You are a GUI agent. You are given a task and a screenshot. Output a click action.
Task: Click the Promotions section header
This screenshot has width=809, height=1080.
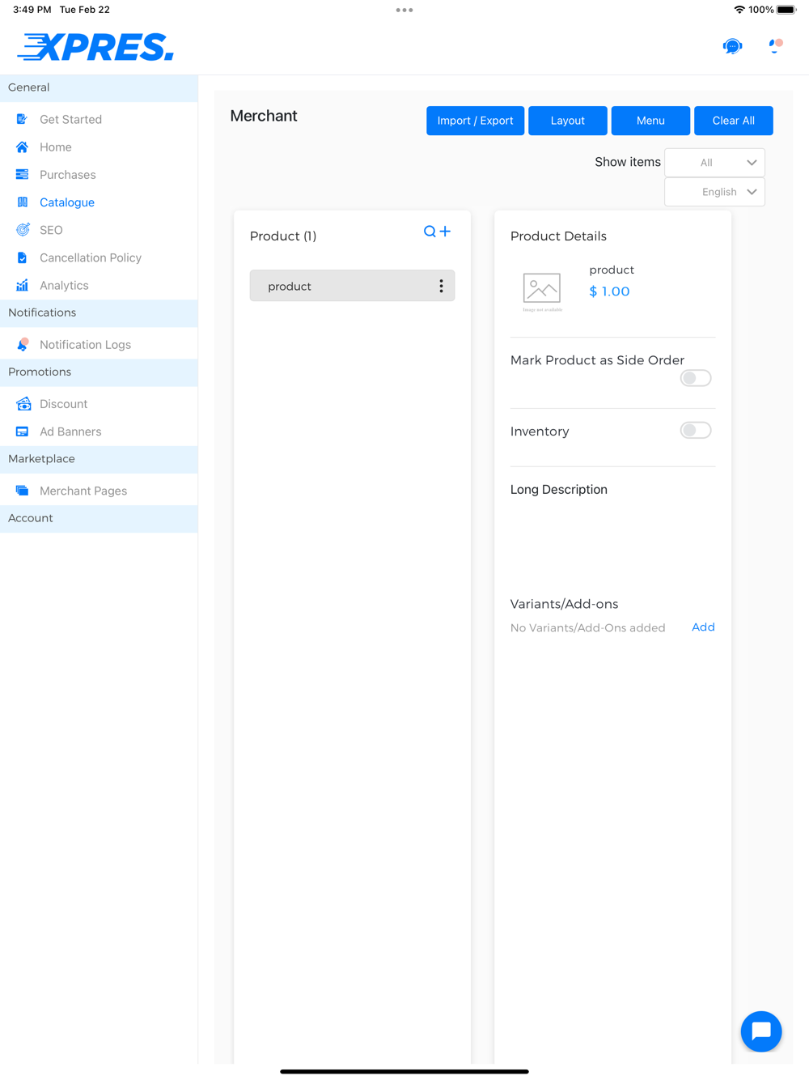tap(99, 372)
